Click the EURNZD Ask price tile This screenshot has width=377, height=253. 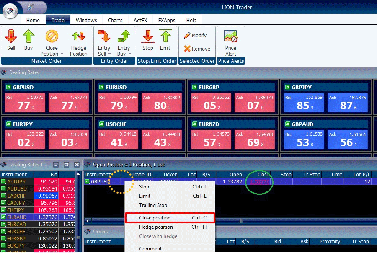pyautogui.click(x=255, y=139)
